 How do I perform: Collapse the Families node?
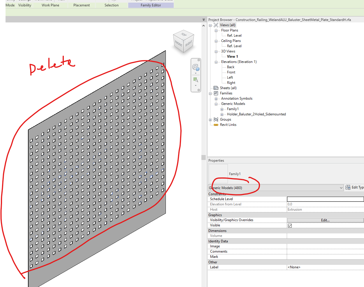(x=210, y=94)
